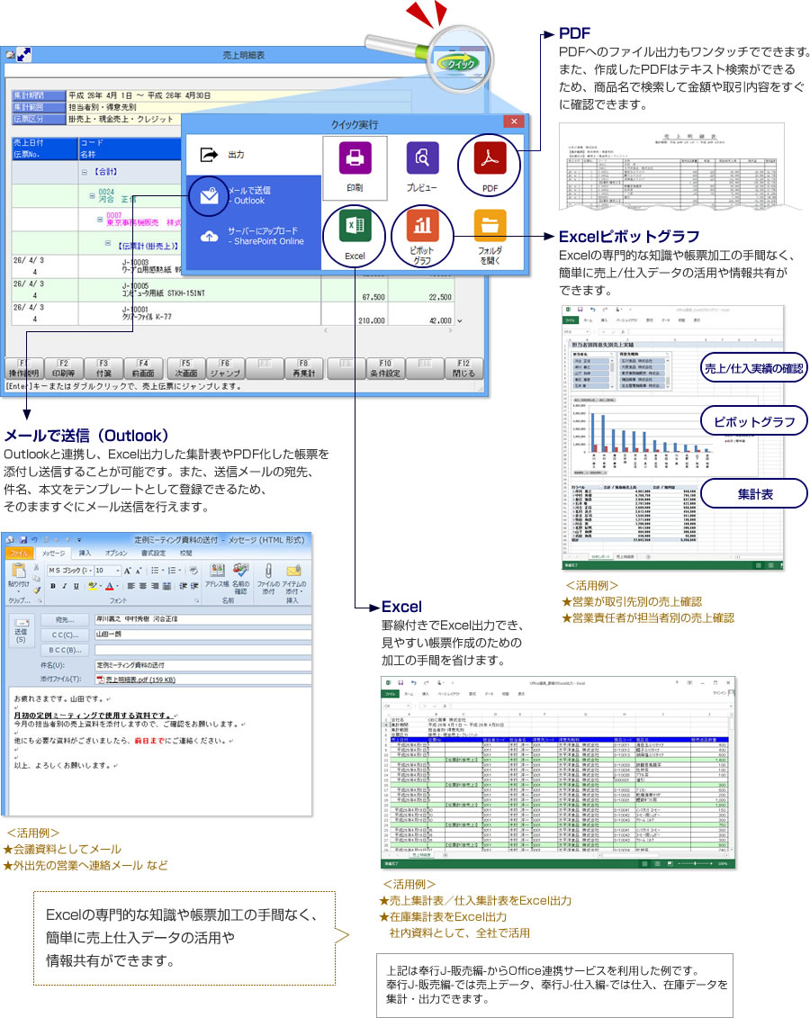The image size is (810, 1018).
Task: Click F3 付箋 function button
Action: [x=103, y=368]
